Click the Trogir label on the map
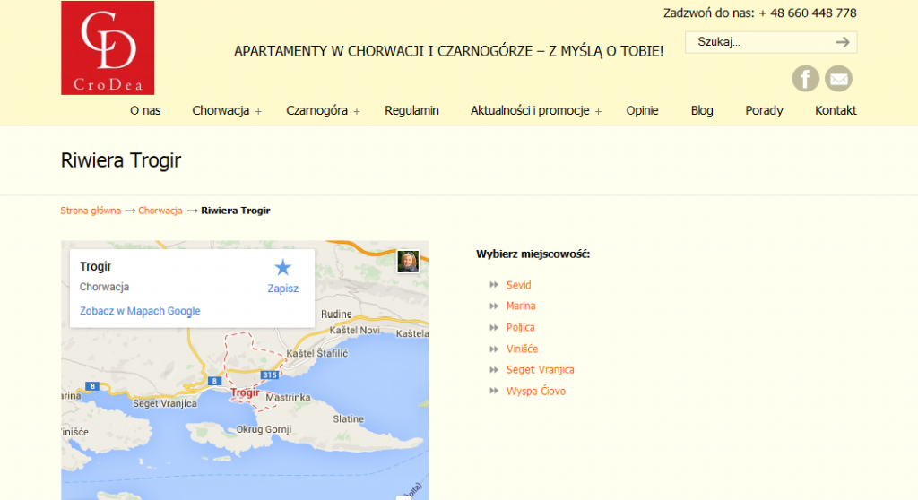 pos(245,392)
